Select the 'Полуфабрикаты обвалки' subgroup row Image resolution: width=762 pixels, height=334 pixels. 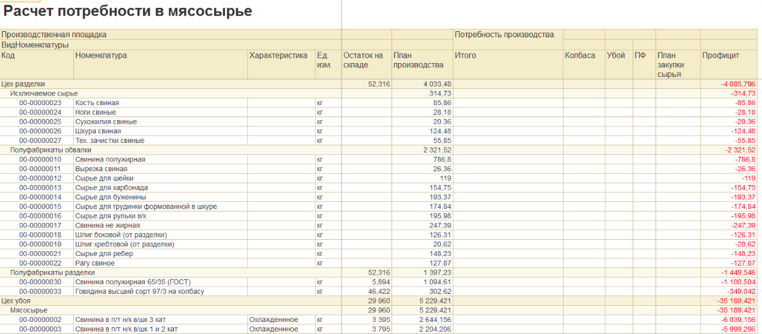(379, 150)
